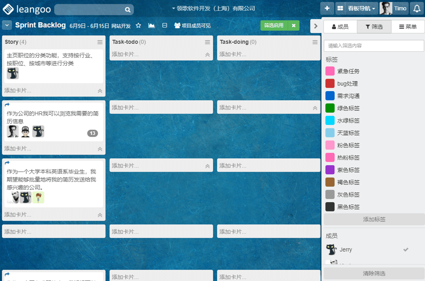Click the search magnifier icon
The width and height of the screenshot is (425, 281).
[128, 10]
